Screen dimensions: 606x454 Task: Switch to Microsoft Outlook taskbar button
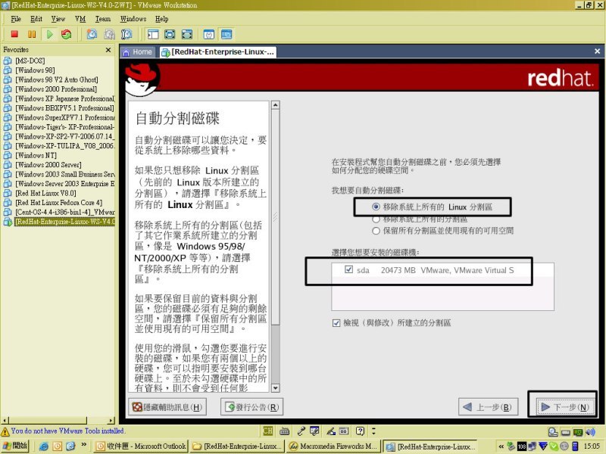click(x=141, y=446)
